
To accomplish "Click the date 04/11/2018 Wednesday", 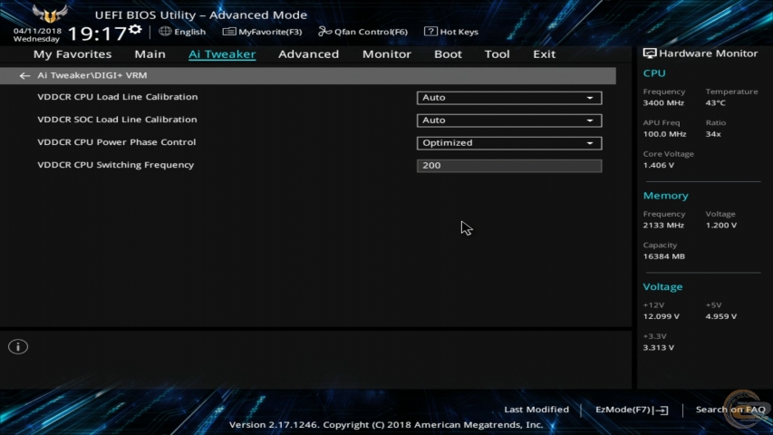I will (37, 34).
